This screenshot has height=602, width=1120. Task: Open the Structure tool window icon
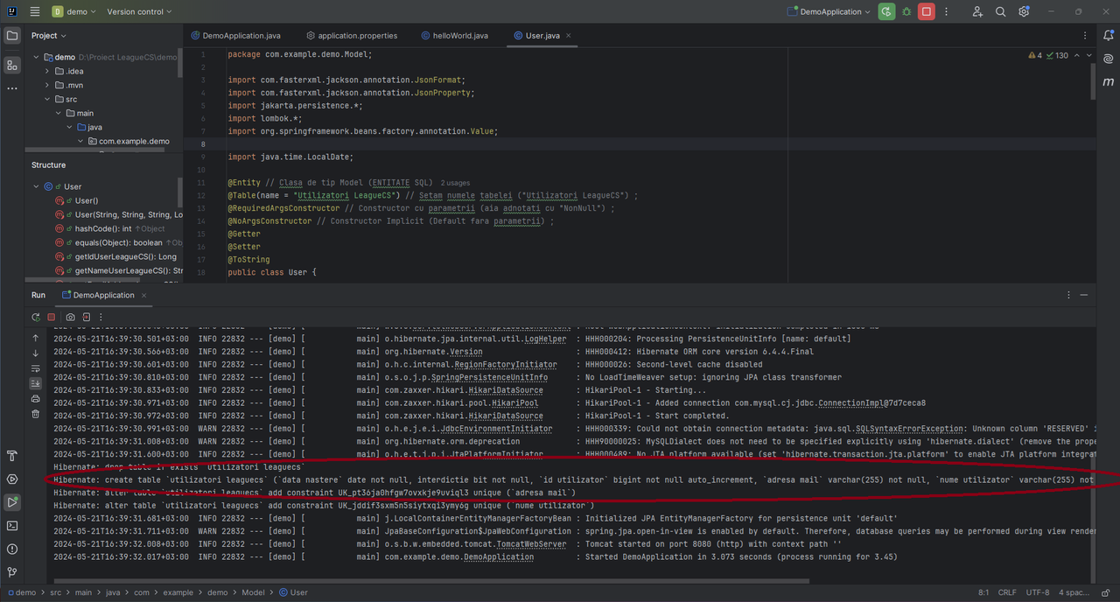tap(12, 65)
